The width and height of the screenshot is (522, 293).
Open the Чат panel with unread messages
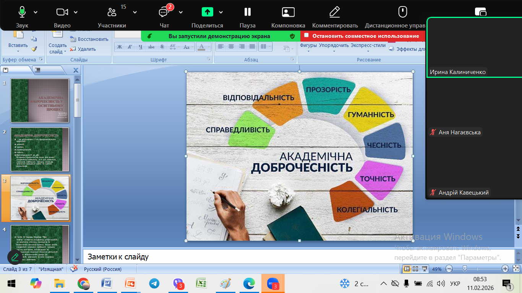point(164,12)
